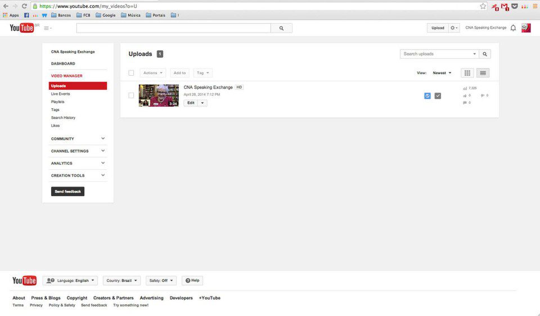Viewport: 540px width, 316px height.
Task: Open the Country: Brazil dropdown
Action: 121,281
